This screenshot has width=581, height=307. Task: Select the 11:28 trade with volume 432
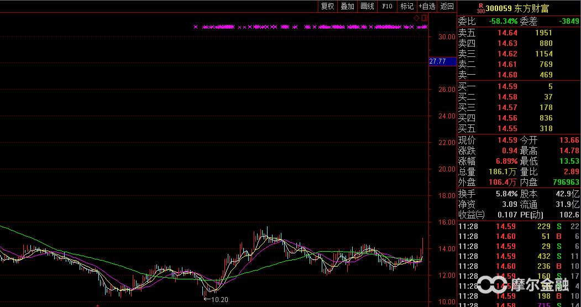(519, 256)
